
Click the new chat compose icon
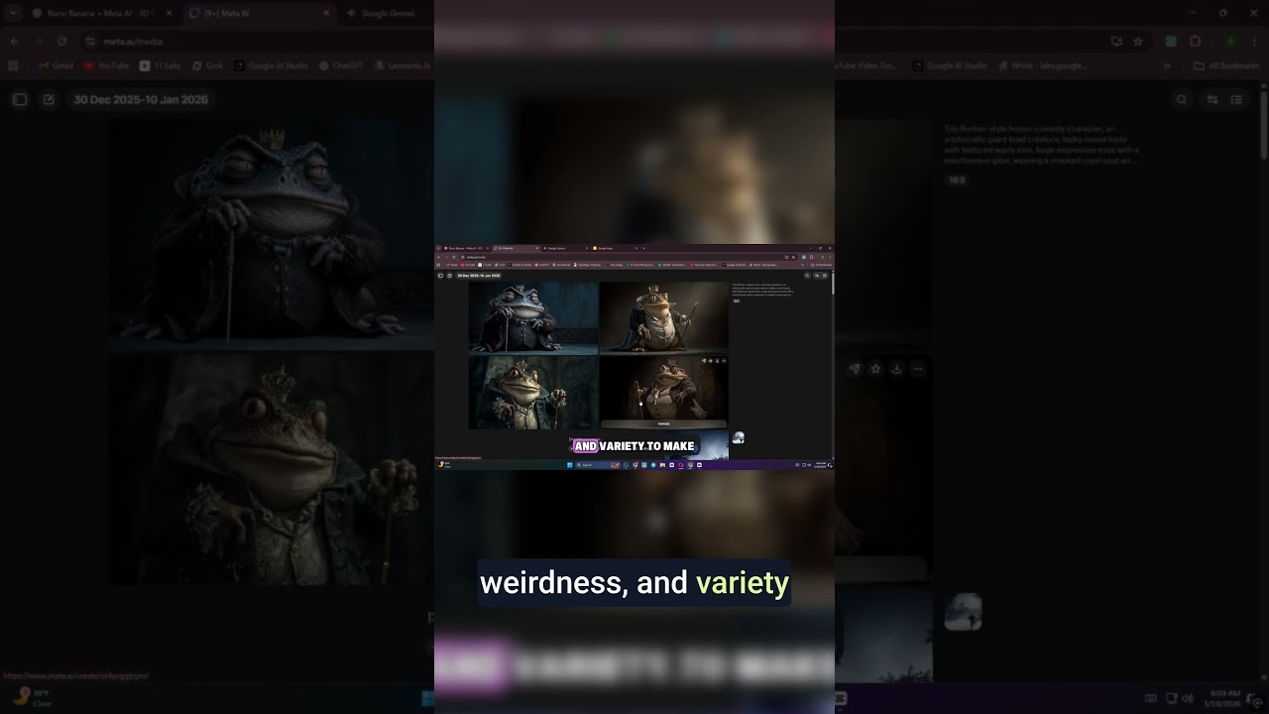tap(49, 99)
